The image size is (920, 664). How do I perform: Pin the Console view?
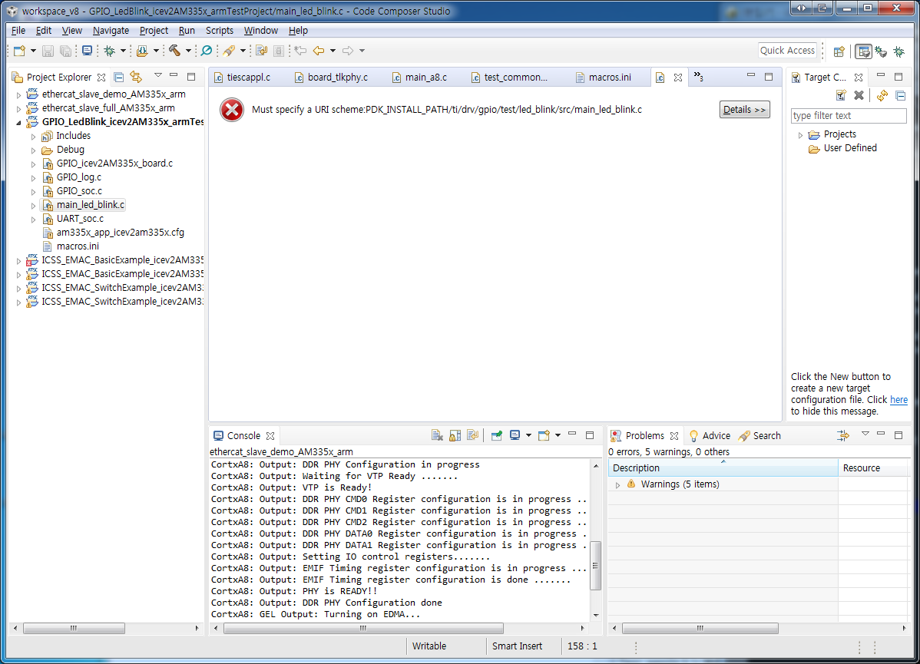click(x=496, y=435)
